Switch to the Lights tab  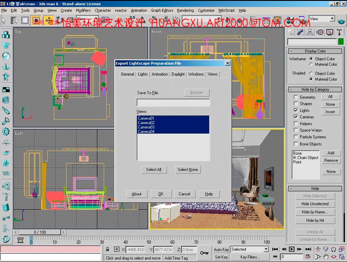point(143,74)
